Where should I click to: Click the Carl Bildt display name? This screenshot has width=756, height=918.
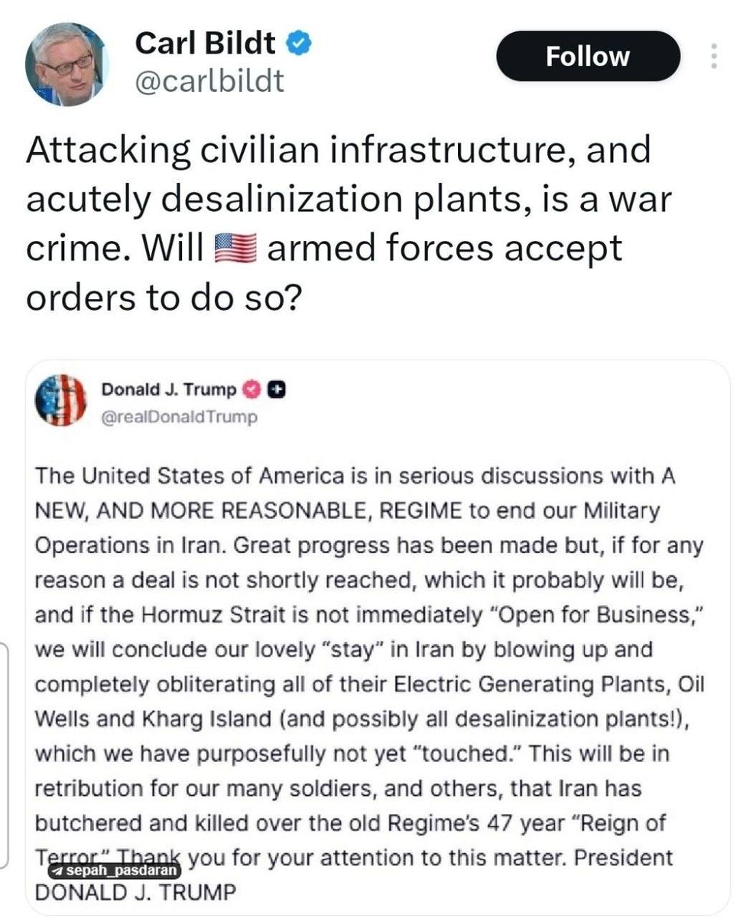click(x=205, y=44)
